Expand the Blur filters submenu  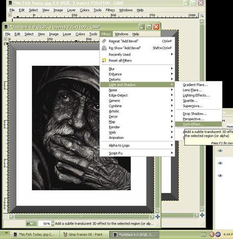(x=137, y=69)
